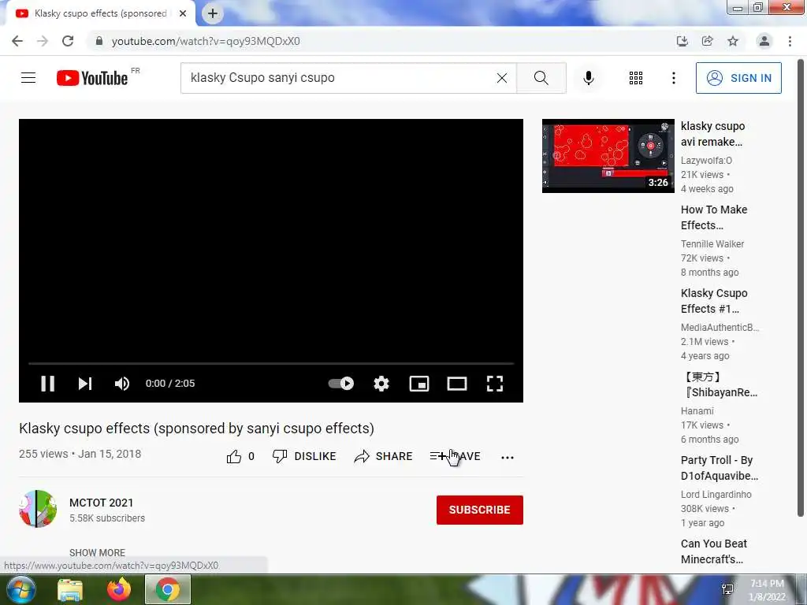Enable miniplayer mode

(x=419, y=384)
